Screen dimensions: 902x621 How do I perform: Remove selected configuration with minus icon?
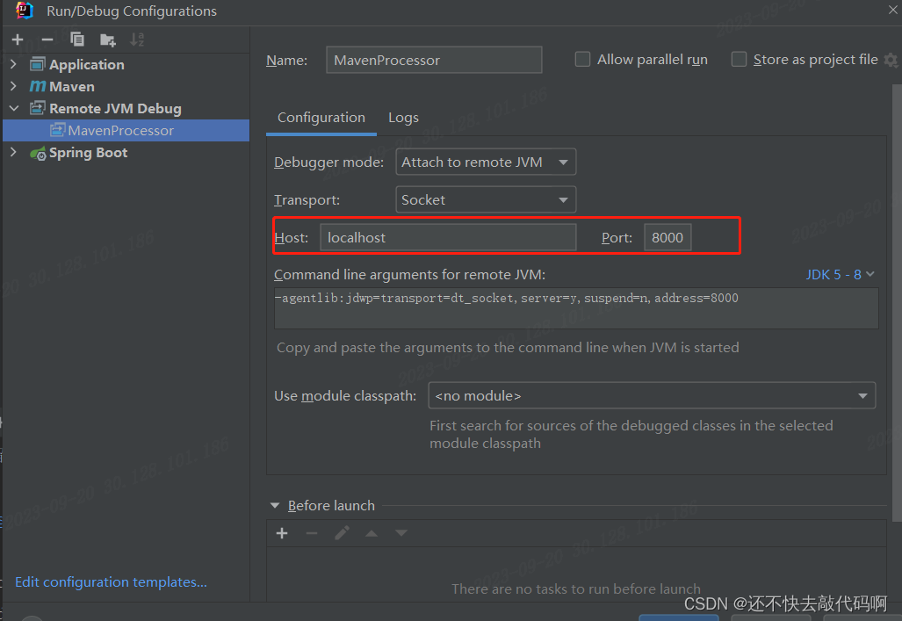pos(47,40)
